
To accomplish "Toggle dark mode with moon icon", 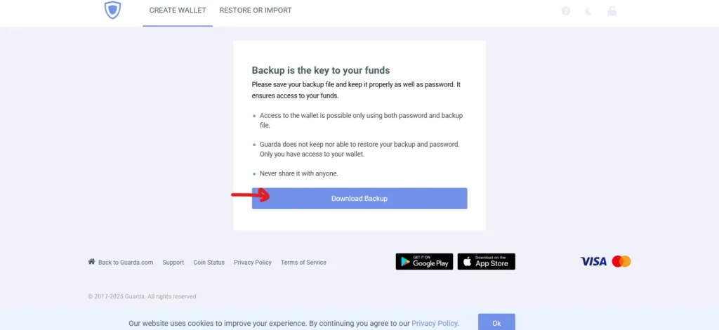I will [588, 11].
